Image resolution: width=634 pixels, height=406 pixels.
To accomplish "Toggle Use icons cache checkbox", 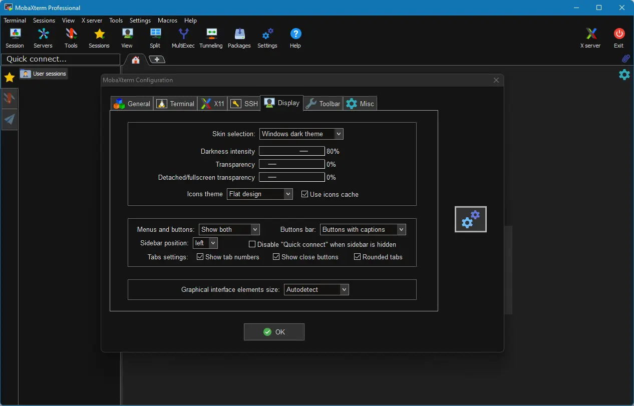I will 304,194.
